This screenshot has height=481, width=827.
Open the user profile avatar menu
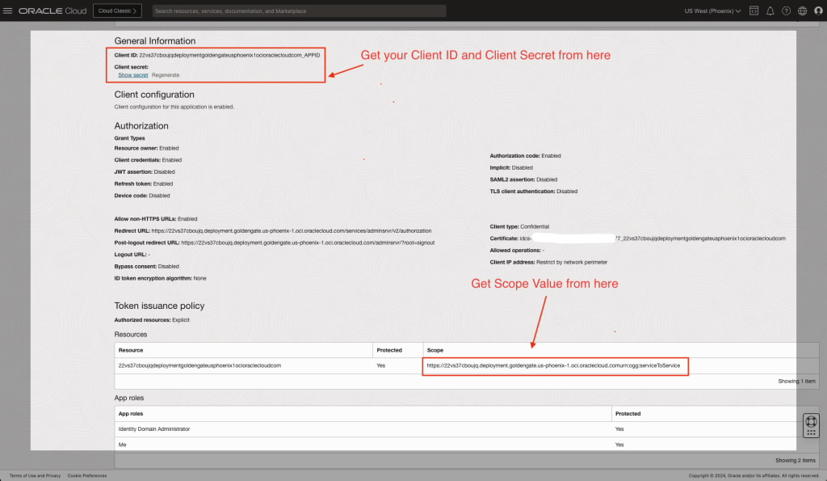tap(817, 11)
